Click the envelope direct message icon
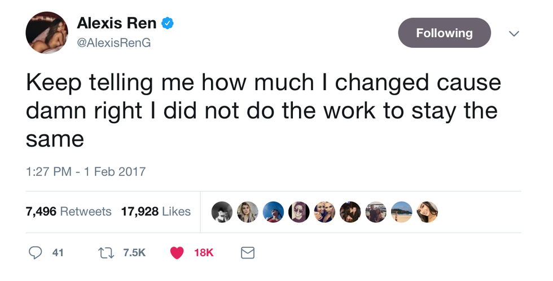Image resolution: width=553 pixels, height=281 pixels. pos(248,253)
